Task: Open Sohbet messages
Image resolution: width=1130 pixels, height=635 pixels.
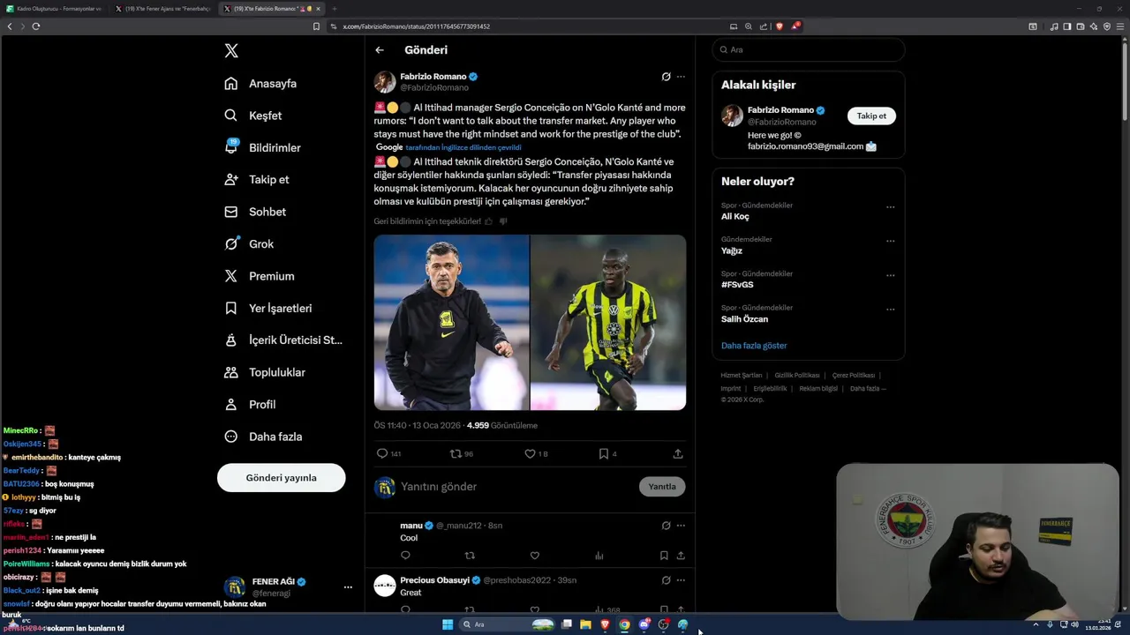Action: pos(255,212)
